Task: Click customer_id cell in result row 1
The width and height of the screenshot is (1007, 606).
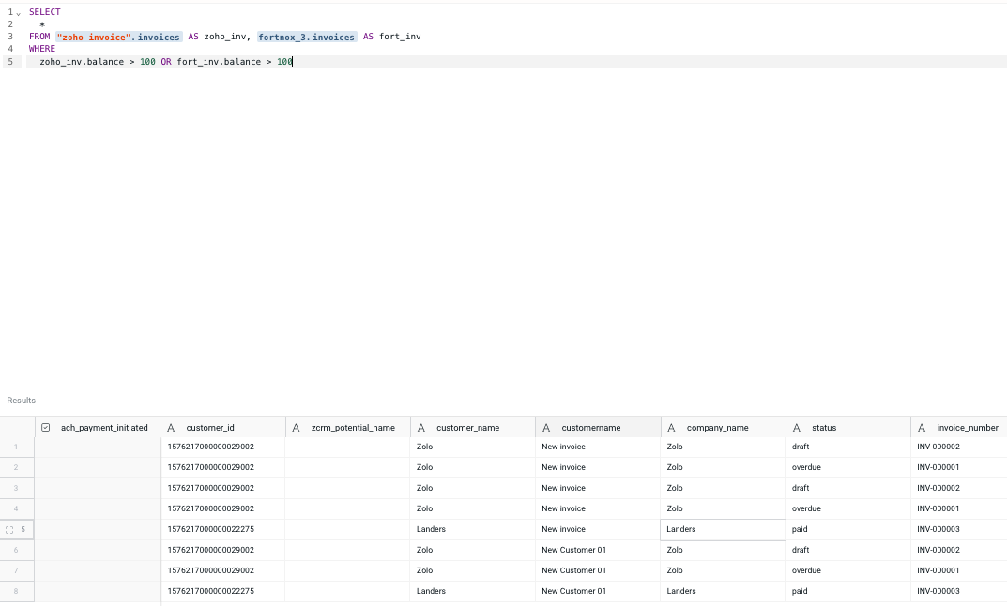Action: pyautogui.click(x=222, y=447)
